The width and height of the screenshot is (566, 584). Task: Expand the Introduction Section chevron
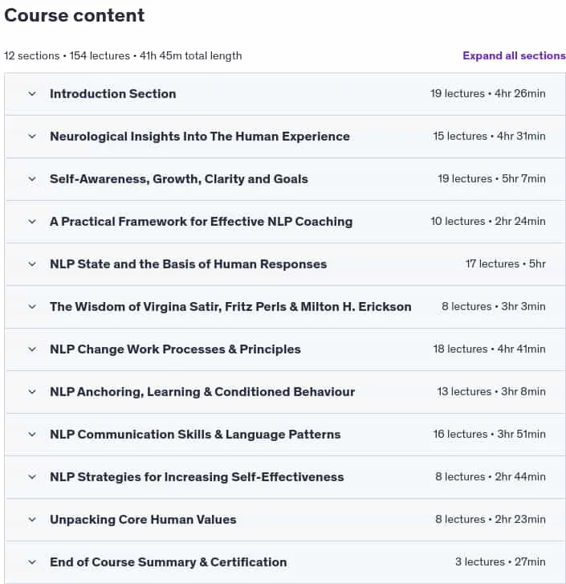tap(32, 94)
